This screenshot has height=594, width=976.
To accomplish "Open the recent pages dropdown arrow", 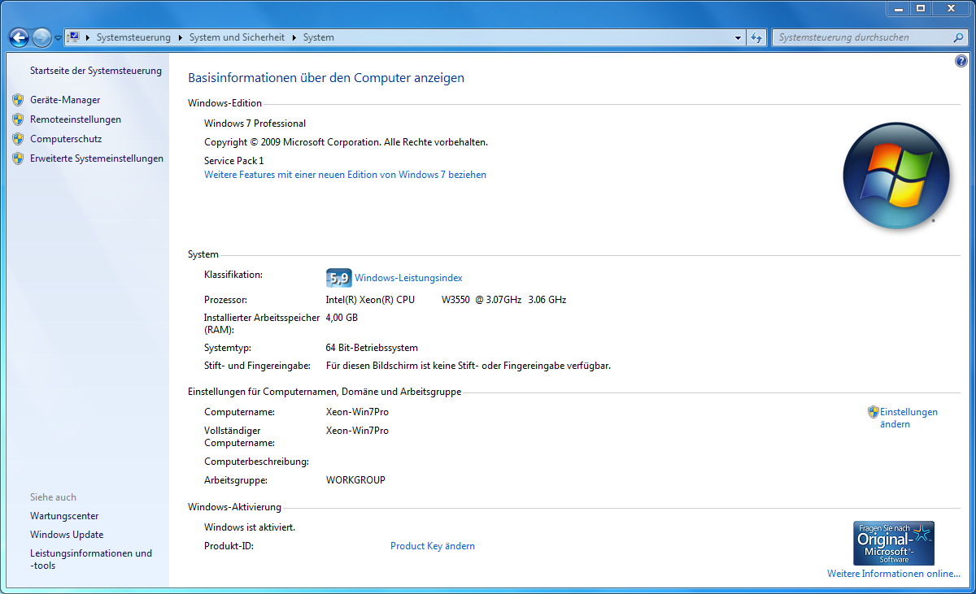I will coord(58,37).
